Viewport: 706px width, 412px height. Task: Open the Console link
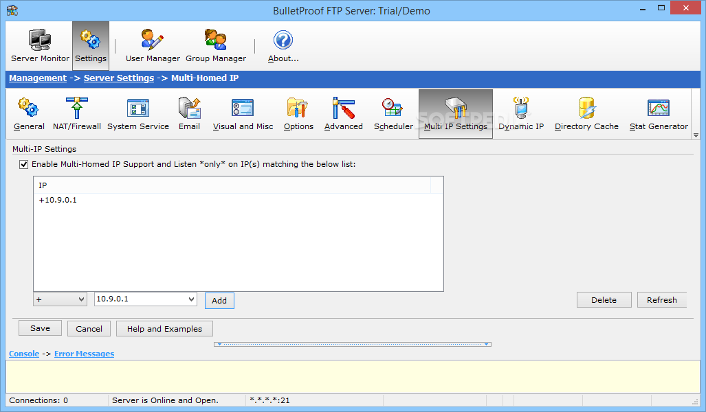tap(24, 354)
